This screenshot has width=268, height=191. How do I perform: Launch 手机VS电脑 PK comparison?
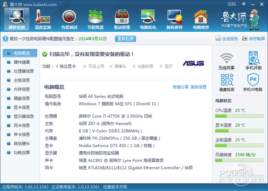tap(253, 83)
